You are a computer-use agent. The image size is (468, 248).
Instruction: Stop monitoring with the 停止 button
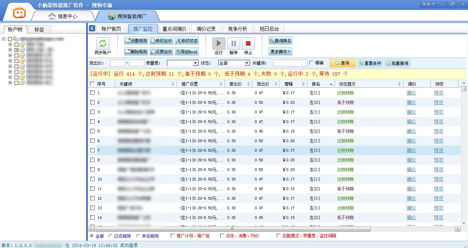click(248, 44)
